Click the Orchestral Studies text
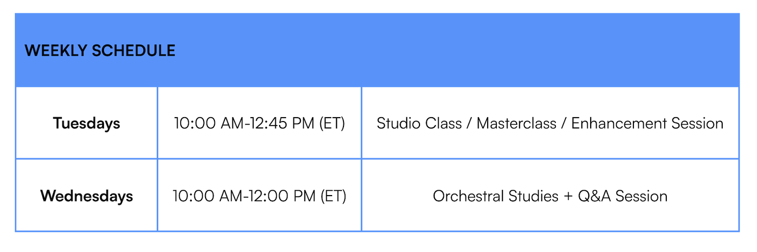The image size is (757, 252). pos(496,196)
